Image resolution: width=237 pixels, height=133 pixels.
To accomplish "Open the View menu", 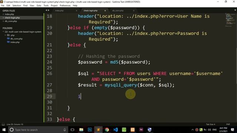I will 32,6.
